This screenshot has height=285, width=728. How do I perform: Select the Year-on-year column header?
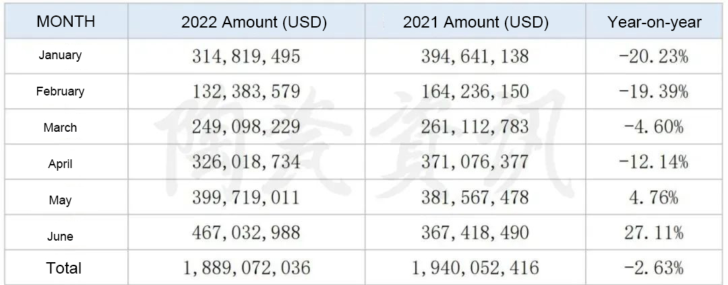(x=654, y=22)
